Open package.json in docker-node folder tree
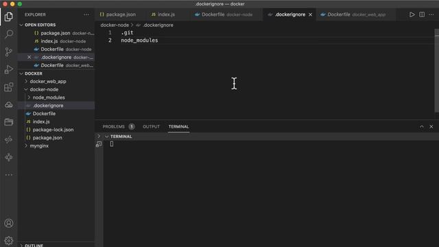The height and width of the screenshot is (247, 439). pos(56,138)
